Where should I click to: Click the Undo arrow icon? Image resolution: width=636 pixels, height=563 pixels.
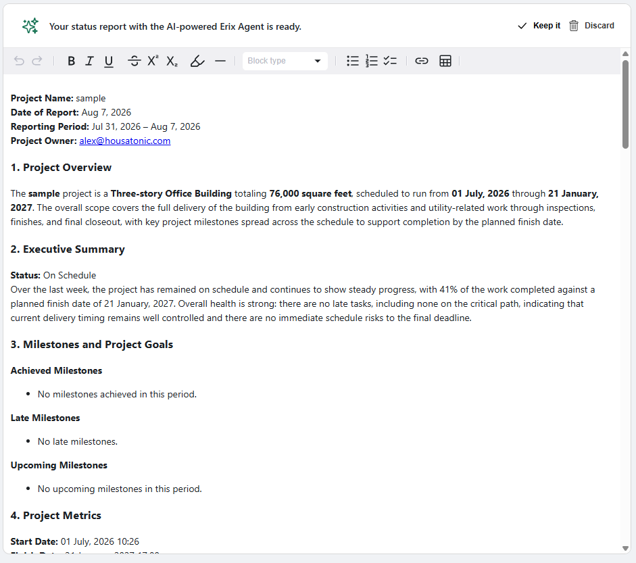[19, 61]
